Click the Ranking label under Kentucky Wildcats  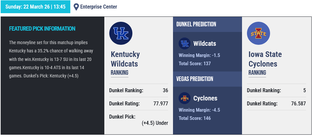pos(120,73)
